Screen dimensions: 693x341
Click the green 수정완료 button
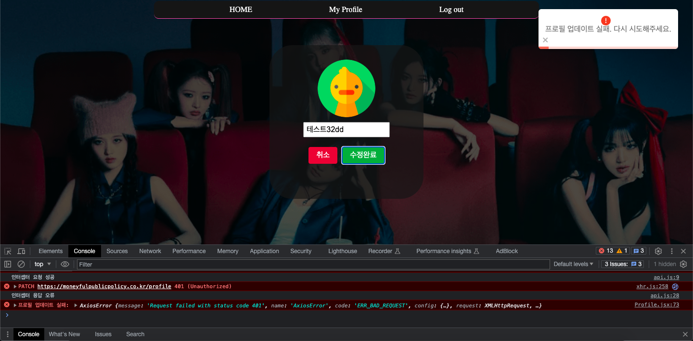tap(363, 155)
